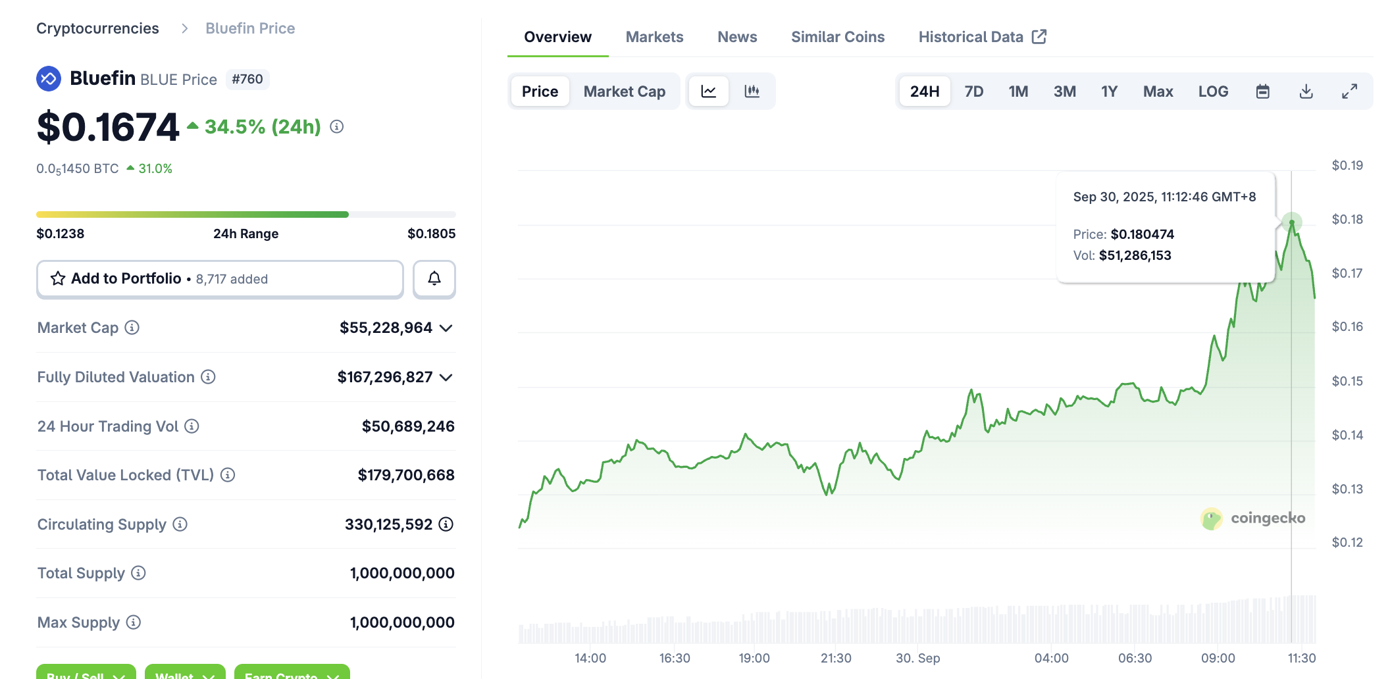Screen dimensions: 1390x679
Task: Open the Markets tab
Action: [654, 37]
